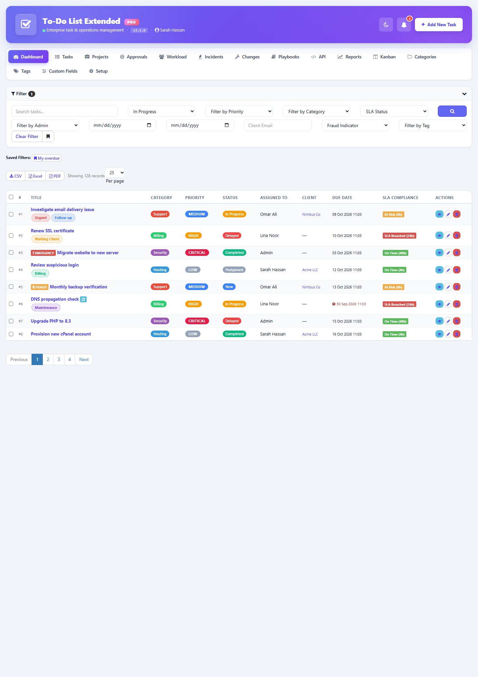
Task: Check the box for 'Investigate email delivery issue'
Action: pyautogui.click(x=11, y=214)
